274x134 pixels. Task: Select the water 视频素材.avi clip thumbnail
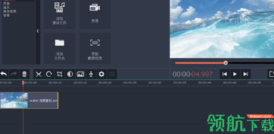coord(14,100)
